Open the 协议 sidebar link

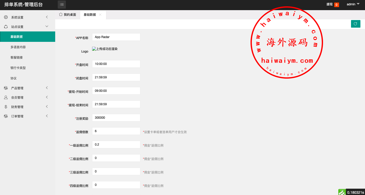click(13, 78)
